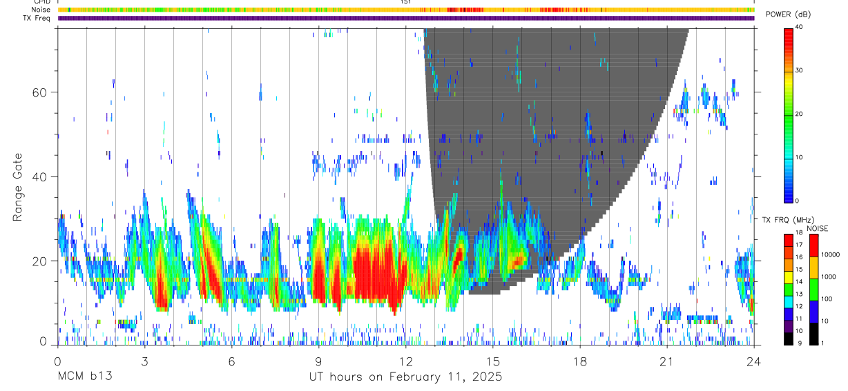Click the 17 value on the TX FRQ scale
The image size is (848, 391).
point(799,246)
